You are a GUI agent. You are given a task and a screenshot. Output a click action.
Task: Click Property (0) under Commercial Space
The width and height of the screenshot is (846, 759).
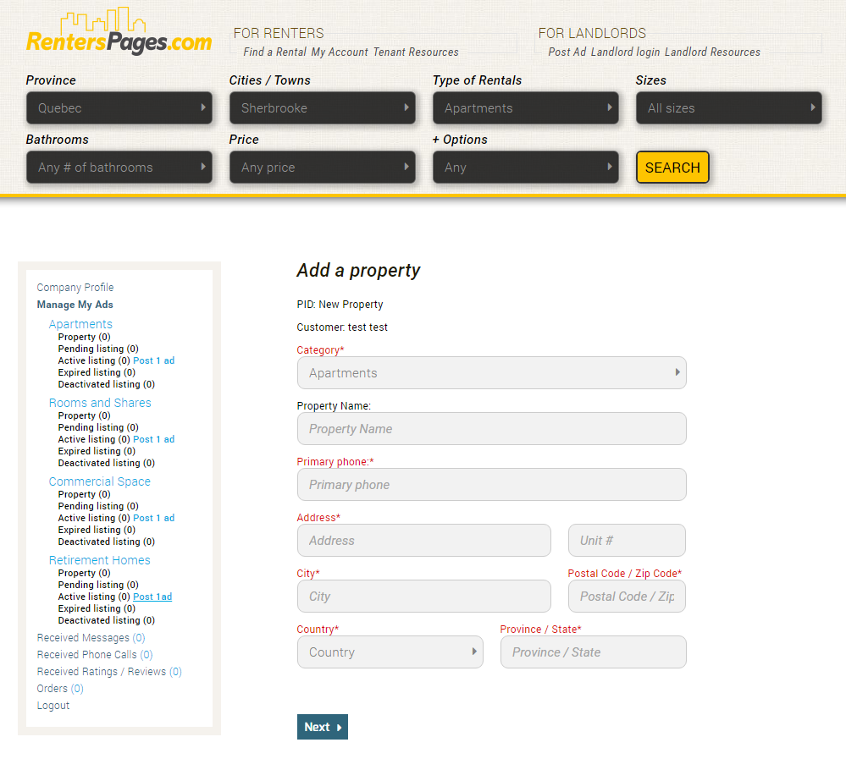pos(84,494)
